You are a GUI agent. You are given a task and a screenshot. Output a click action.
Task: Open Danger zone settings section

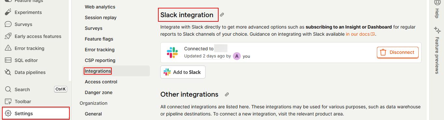98,92
